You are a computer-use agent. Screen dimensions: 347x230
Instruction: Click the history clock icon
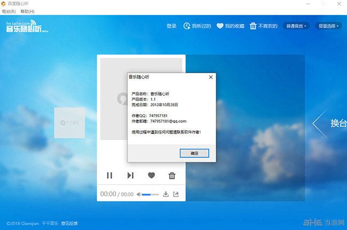187,26
